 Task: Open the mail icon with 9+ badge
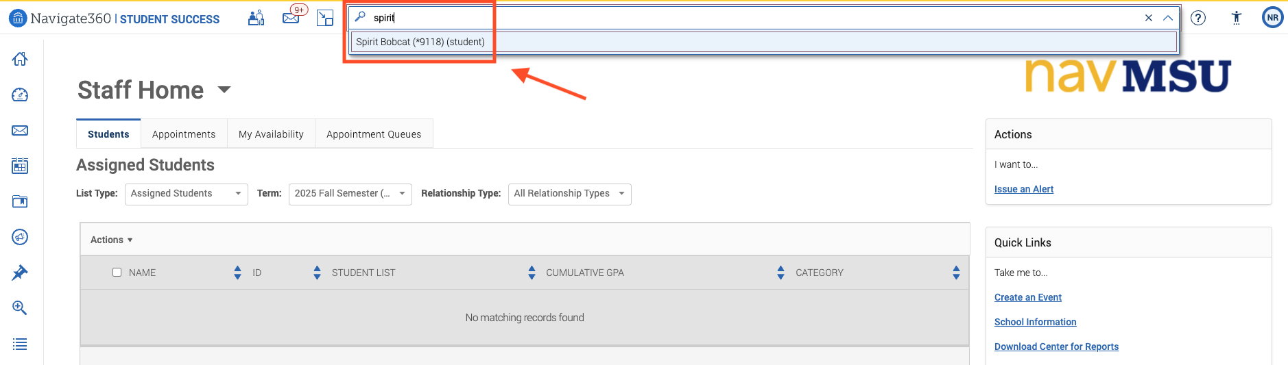click(293, 16)
